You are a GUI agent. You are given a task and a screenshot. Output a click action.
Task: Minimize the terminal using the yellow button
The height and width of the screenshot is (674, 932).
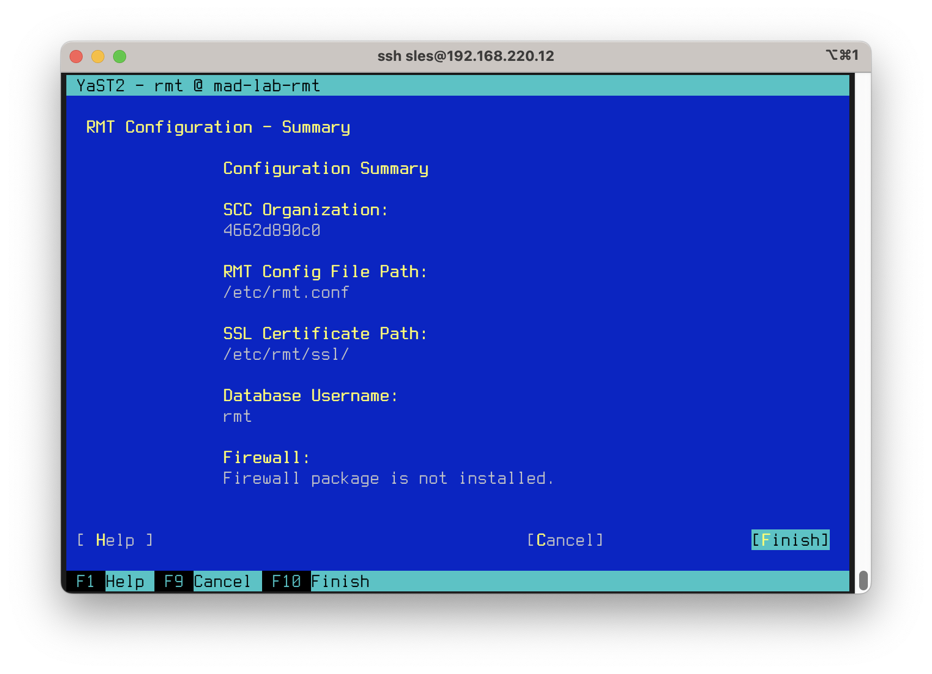[98, 57]
